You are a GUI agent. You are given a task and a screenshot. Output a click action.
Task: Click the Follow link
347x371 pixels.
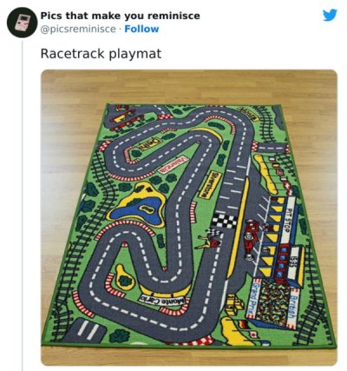point(141,29)
